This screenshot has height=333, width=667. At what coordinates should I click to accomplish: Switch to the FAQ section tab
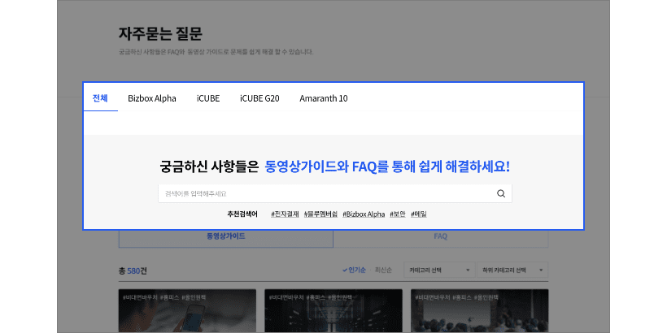click(441, 239)
